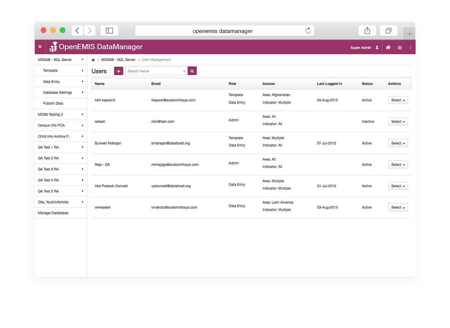
Task: Open Select actions for Raja - QA
Action: tap(398, 165)
